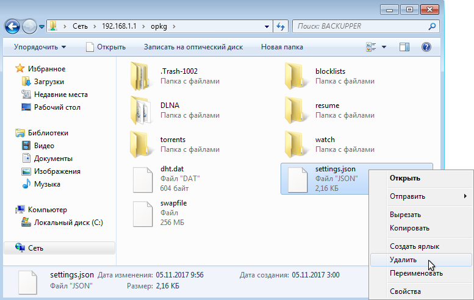The image size is (474, 300).
Task: Choose Переименовать in the context menu
Action: 416,273
